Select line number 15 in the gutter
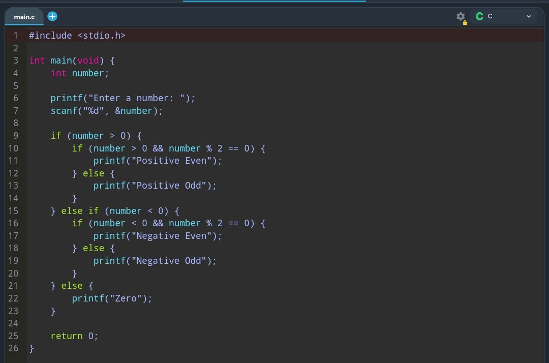Image resolution: width=549 pixels, height=363 pixels. (x=13, y=211)
